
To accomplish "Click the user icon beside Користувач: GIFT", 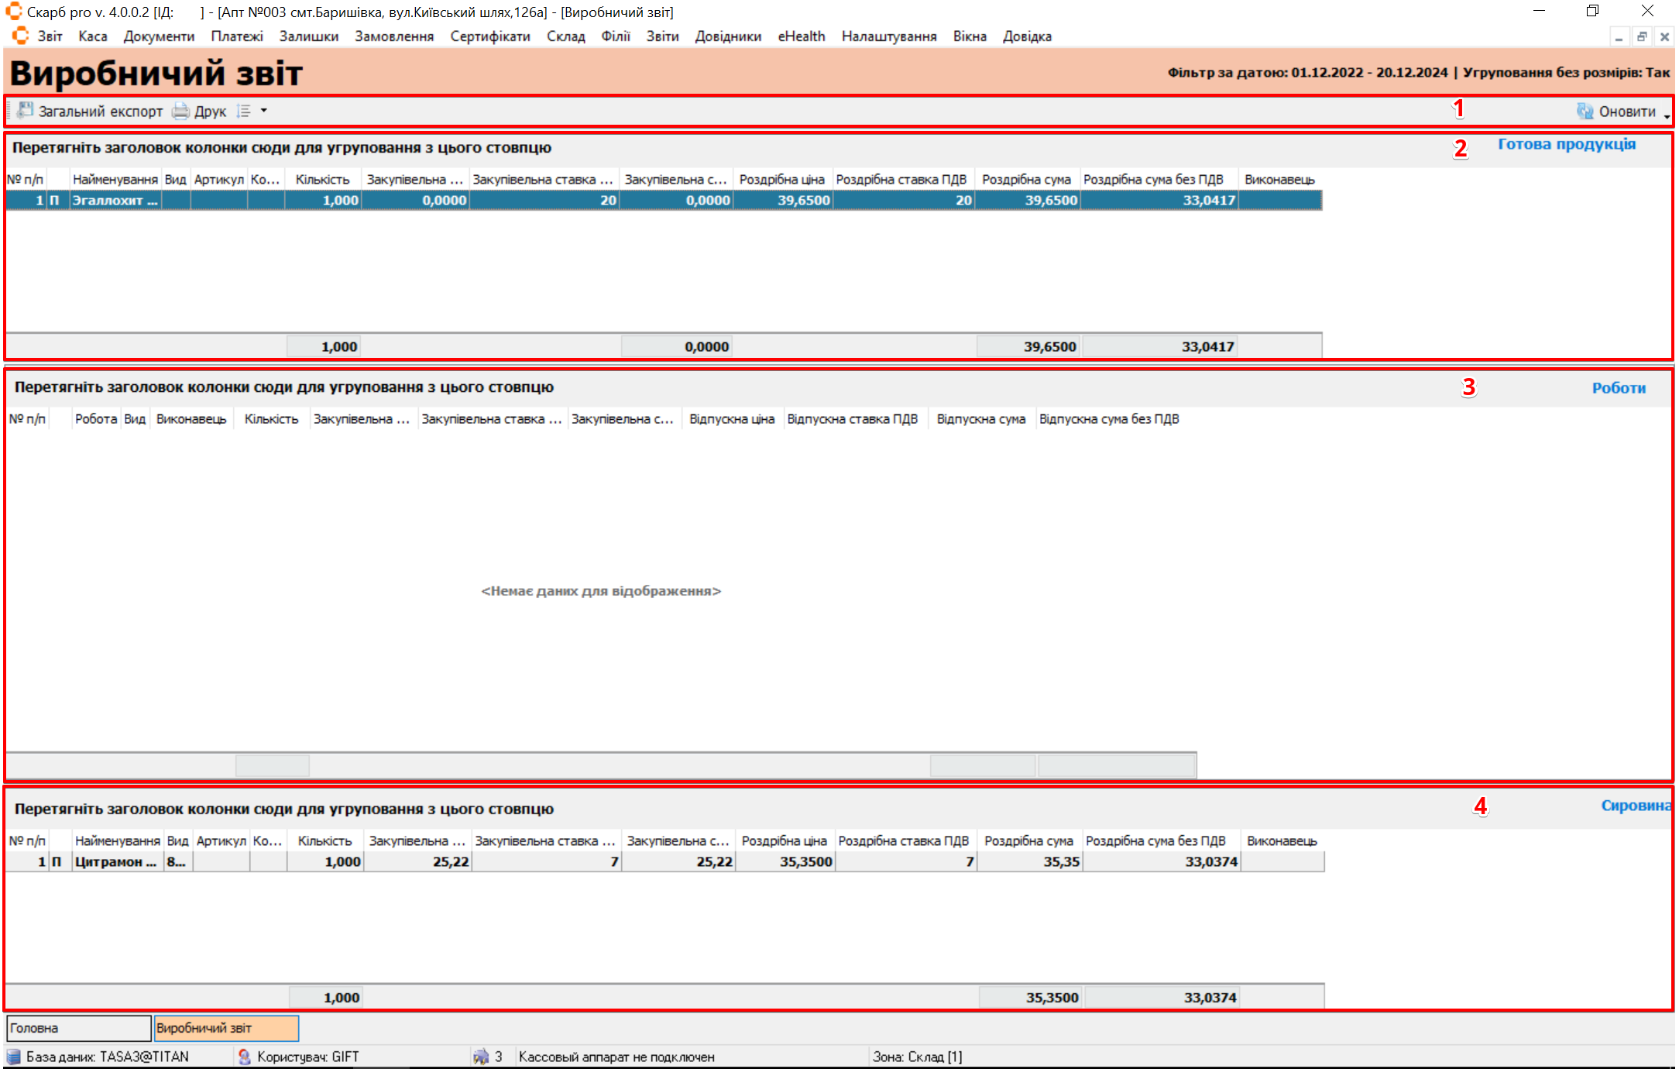I will click(x=245, y=1057).
